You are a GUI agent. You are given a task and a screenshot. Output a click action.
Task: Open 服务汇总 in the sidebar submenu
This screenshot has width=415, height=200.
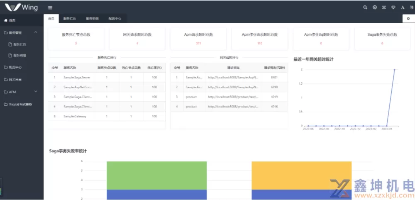pyautogui.click(x=22, y=44)
